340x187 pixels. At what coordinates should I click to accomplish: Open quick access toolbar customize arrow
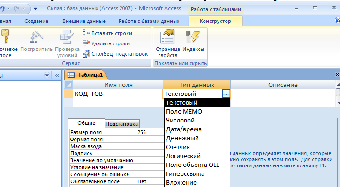tap(35, 8)
